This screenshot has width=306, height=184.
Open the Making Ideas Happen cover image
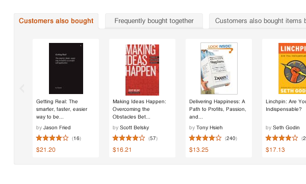tap(142, 70)
